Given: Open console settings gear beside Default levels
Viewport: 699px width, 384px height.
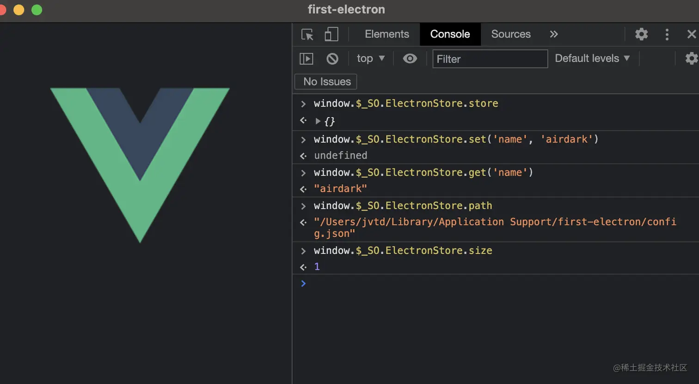Looking at the screenshot, I should tap(692, 58).
